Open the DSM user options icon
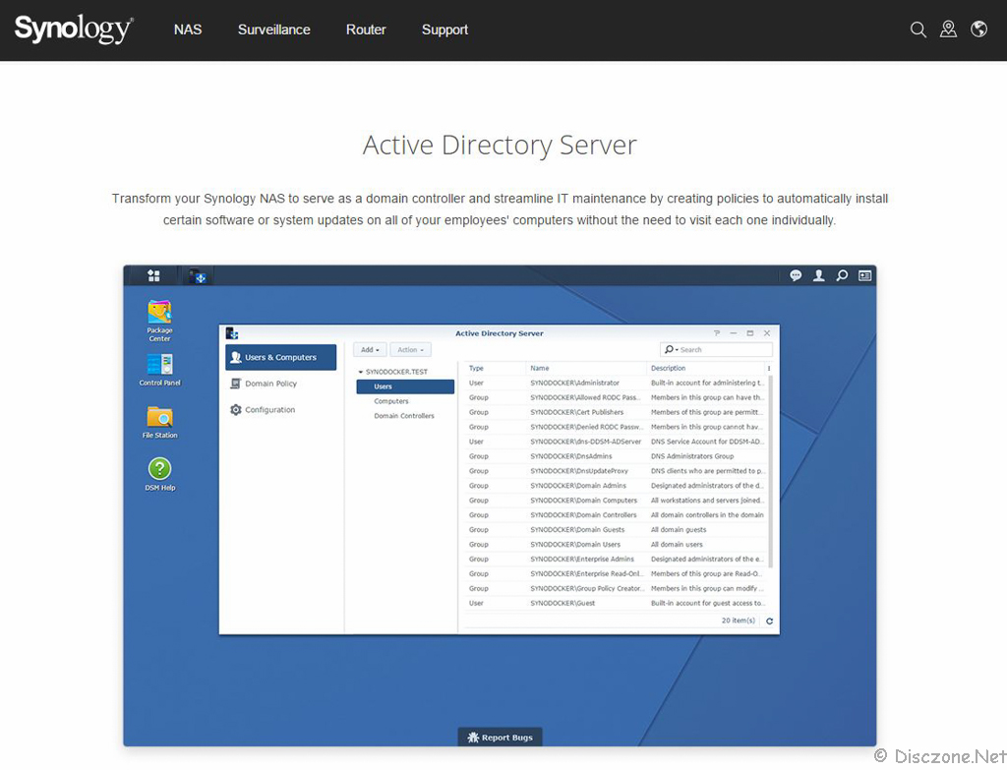 (x=819, y=275)
